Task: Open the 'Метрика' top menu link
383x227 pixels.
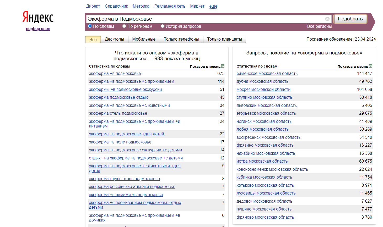Action: tap(141, 6)
